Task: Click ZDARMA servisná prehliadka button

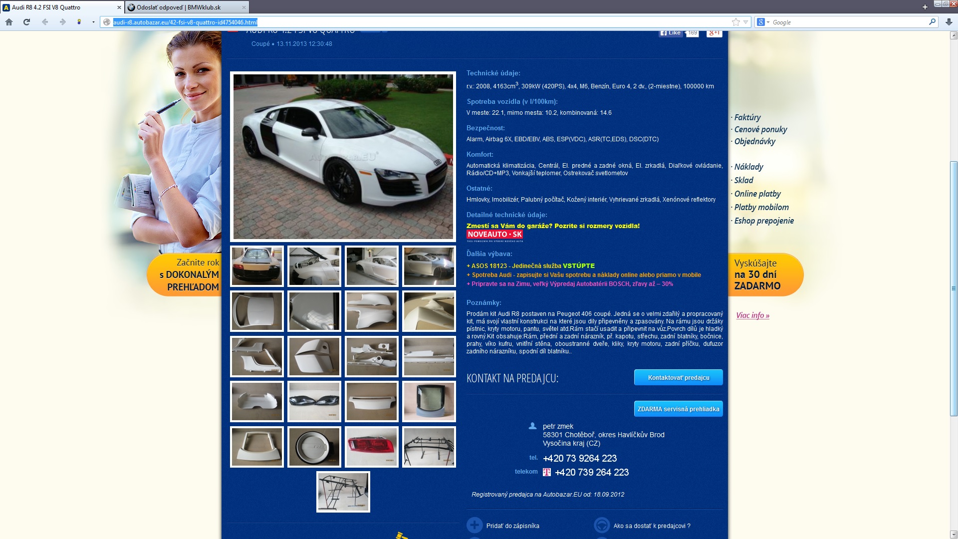Action: tap(678, 409)
